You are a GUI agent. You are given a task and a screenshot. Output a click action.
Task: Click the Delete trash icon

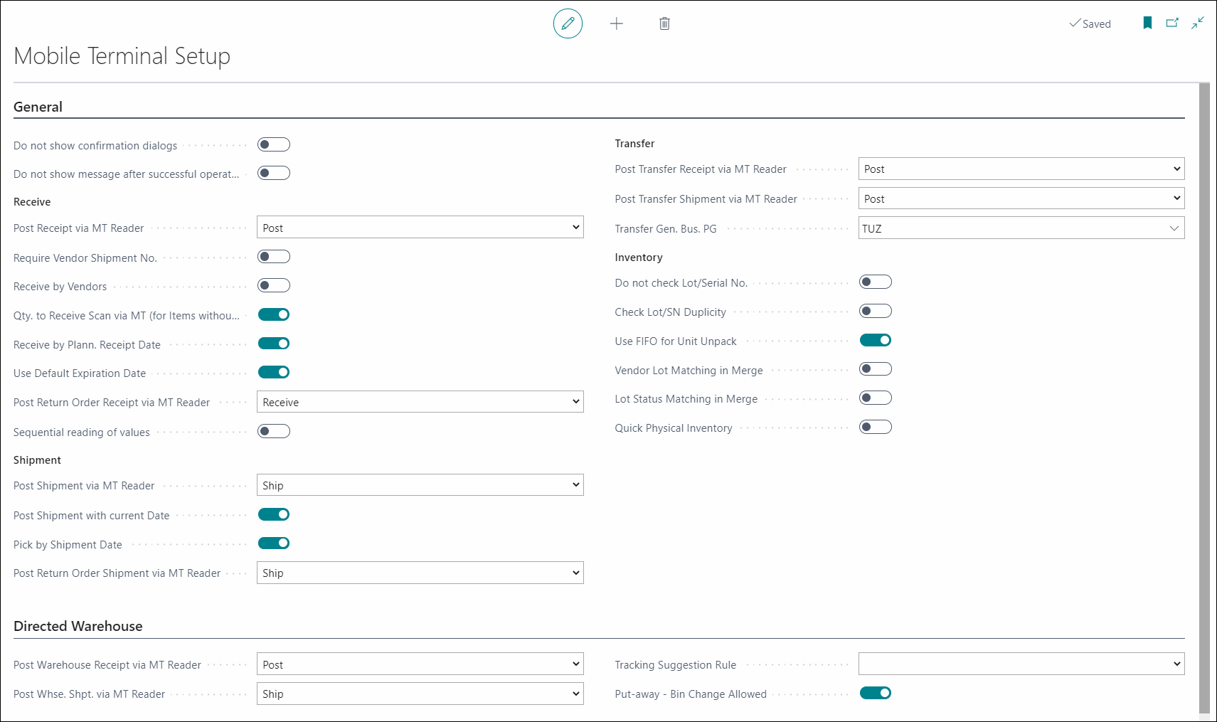click(664, 23)
